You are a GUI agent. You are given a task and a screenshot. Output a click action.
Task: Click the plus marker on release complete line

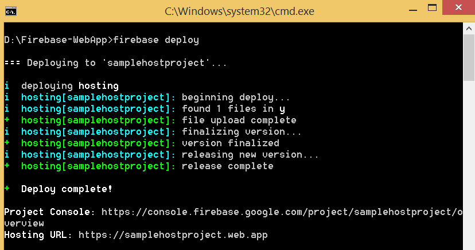(x=7, y=166)
